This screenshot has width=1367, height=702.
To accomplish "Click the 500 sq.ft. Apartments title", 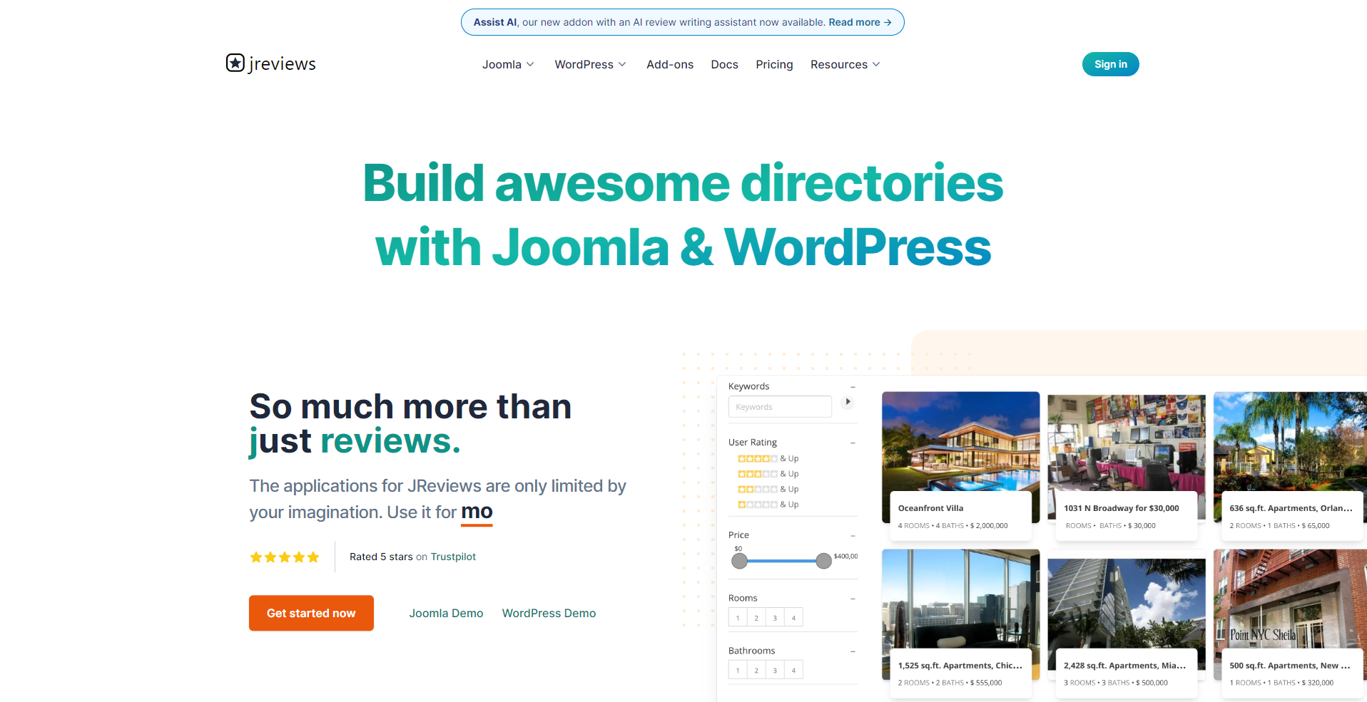I will pyautogui.click(x=1289, y=666).
